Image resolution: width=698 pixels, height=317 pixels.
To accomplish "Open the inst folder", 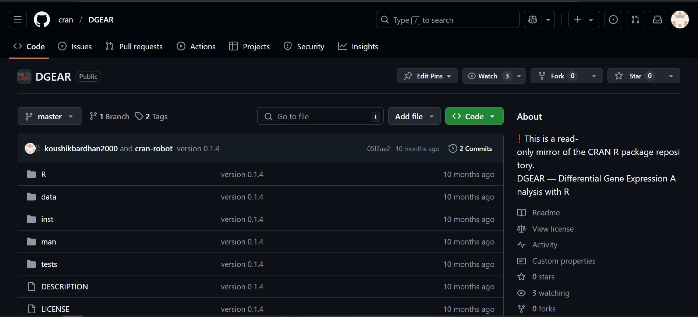I will tap(47, 219).
